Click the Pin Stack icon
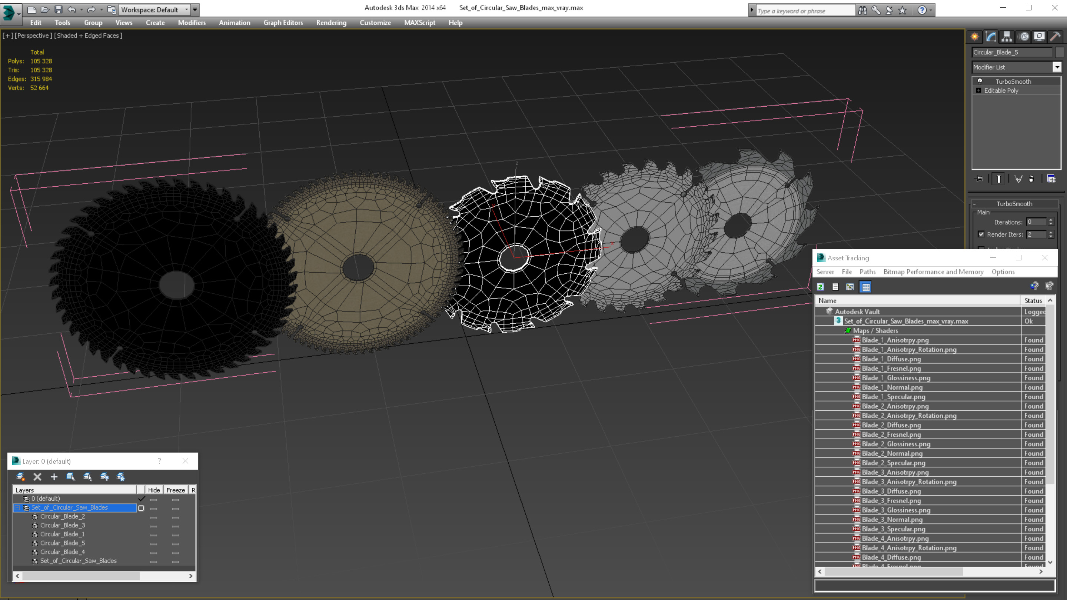The height and width of the screenshot is (600, 1067). [979, 179]
